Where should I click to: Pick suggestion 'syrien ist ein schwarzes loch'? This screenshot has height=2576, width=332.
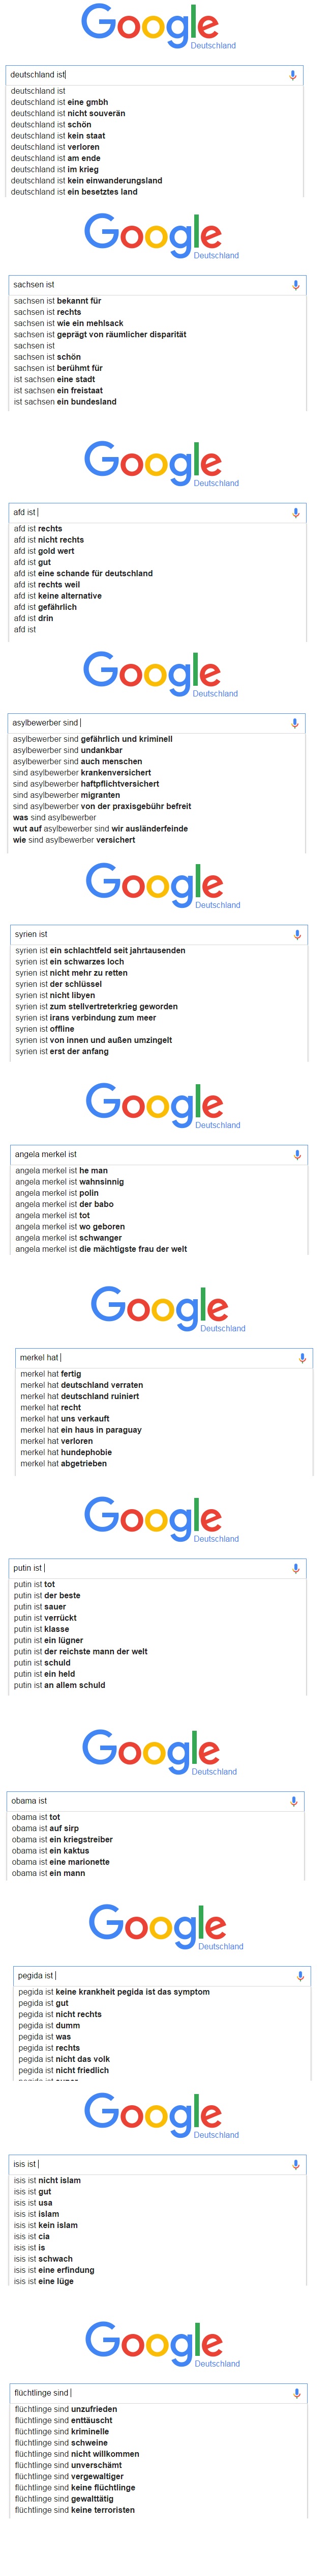click(70, 962)
